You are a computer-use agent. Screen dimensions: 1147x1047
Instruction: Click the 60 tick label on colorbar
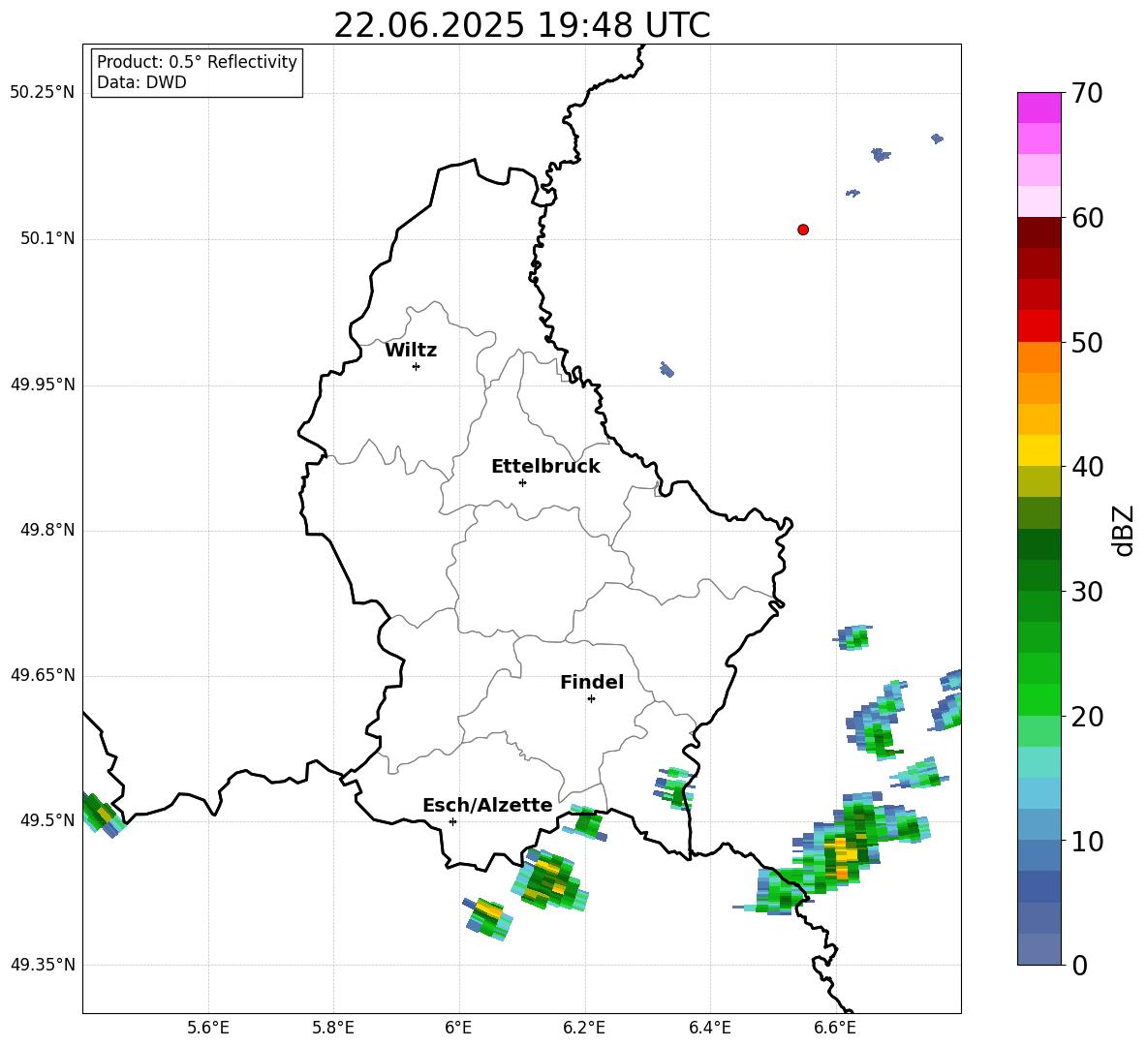pos(1087,218)
